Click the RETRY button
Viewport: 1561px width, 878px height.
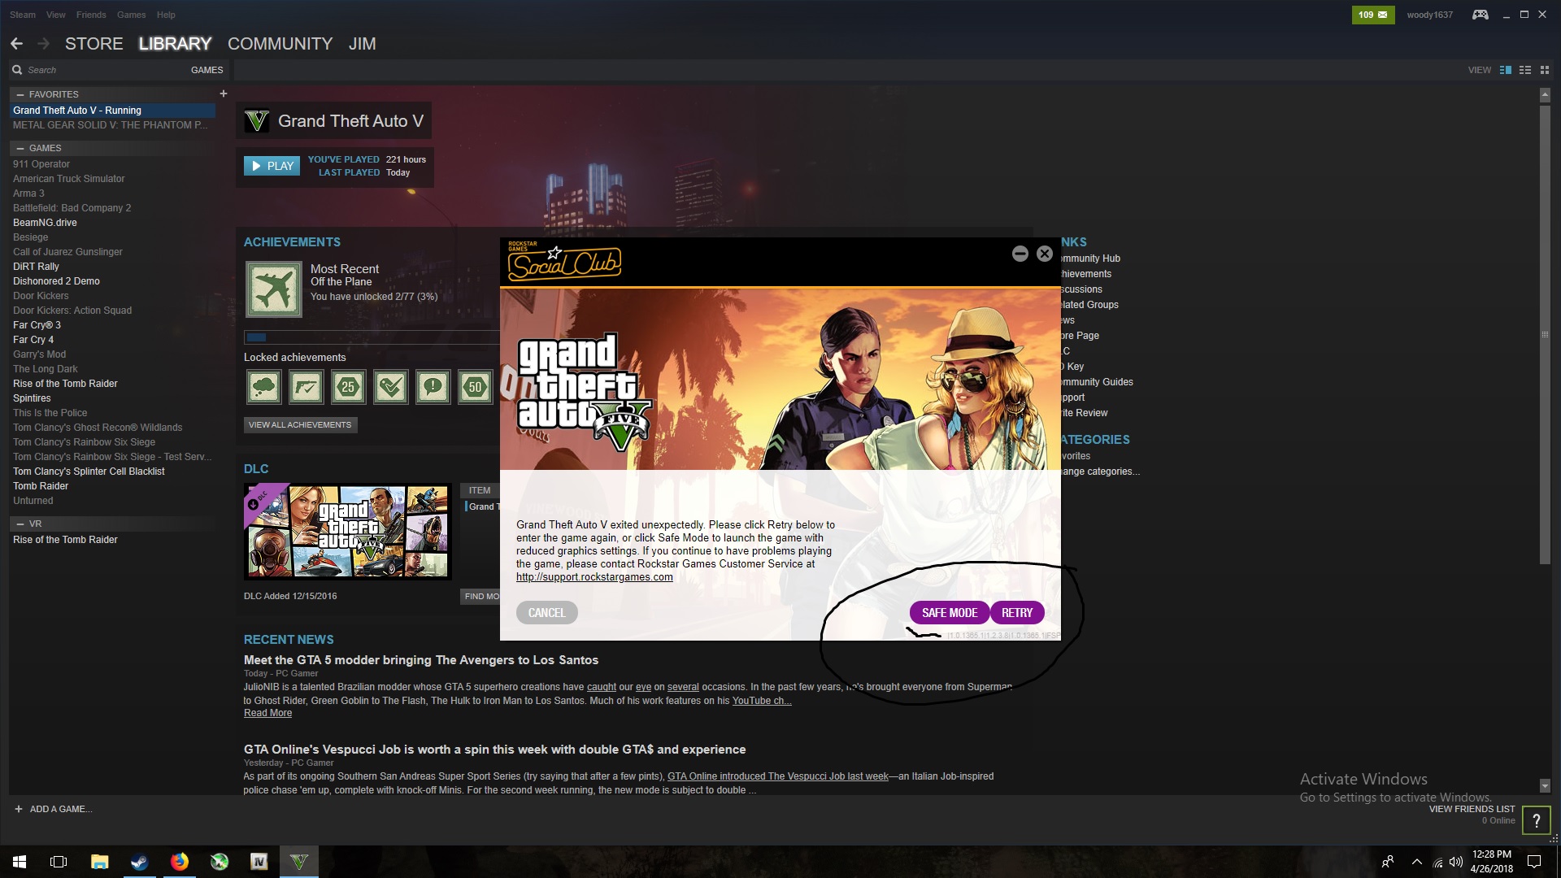click(x=1016, y=613)
